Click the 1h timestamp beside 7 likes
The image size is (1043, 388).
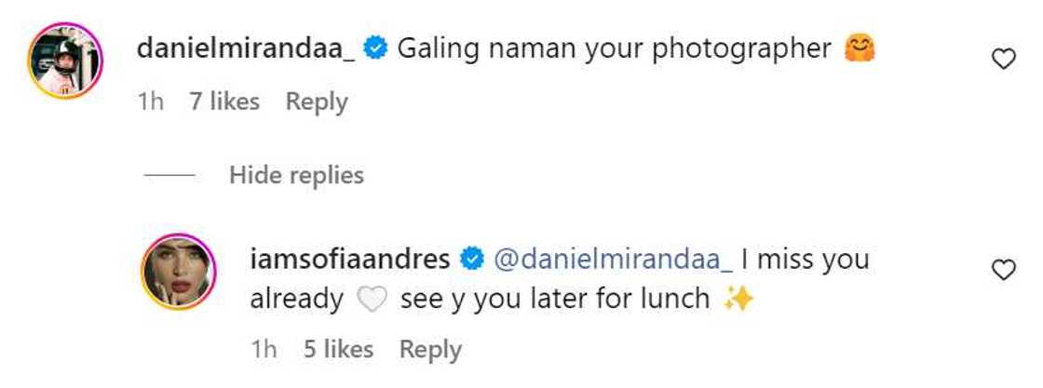coord(150,101)
